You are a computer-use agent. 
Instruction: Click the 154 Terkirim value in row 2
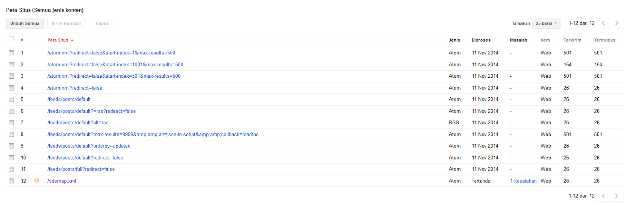[567, 65]
